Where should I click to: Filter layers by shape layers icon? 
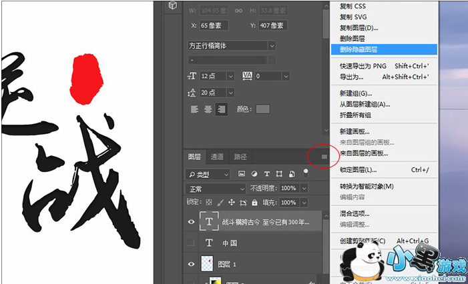[x=279, y=174]
